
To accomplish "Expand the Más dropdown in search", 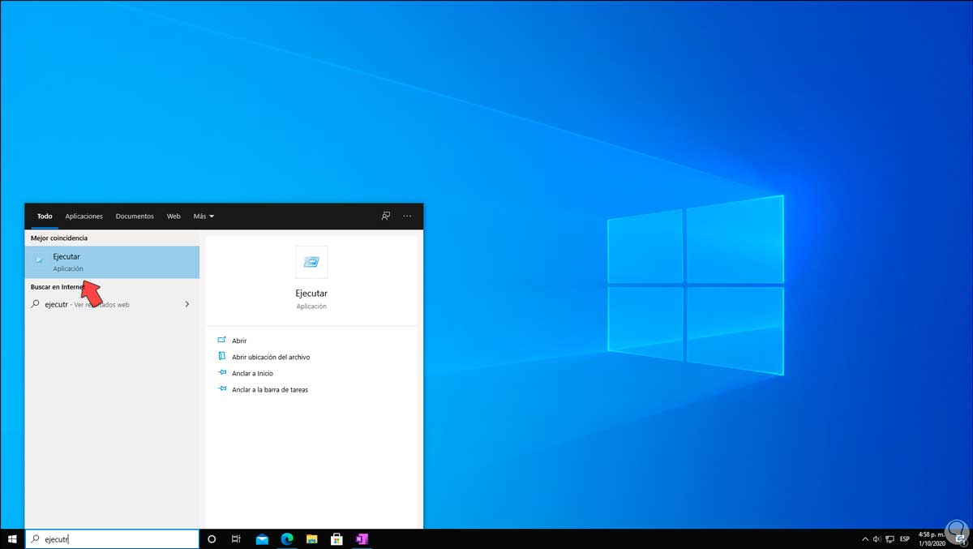I will coord(204,217).
